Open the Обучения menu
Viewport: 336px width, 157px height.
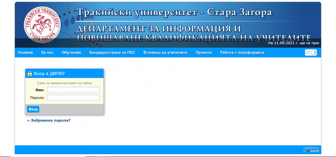pos(71,52)
